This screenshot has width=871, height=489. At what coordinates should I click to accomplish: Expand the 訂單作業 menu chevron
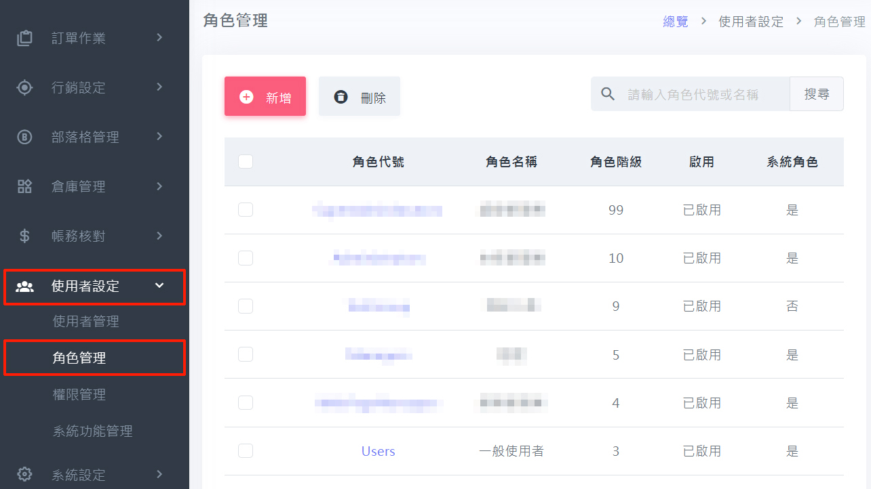coord(159,37)
